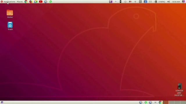Screen dimensions: 186x104
Task: Open the Bluetooth indicator in tray
Action: point(145,2)
